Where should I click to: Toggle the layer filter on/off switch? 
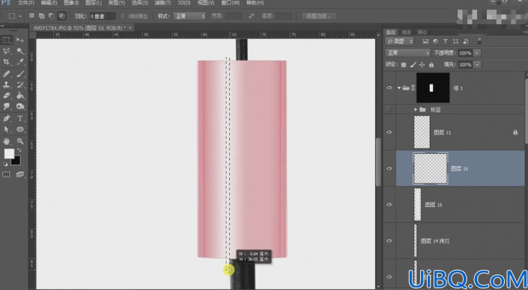pyautogui.click(x=479, y=41)
